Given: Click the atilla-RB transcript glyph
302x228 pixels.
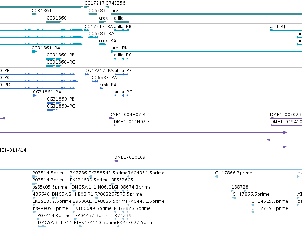Looking at the screenshot, I should 121,30.
